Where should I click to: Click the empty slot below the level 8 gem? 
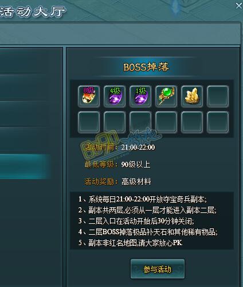(x=89, y=122)
